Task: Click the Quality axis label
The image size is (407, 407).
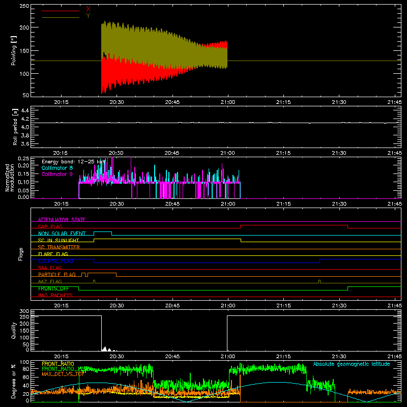Action: [14, 330]
